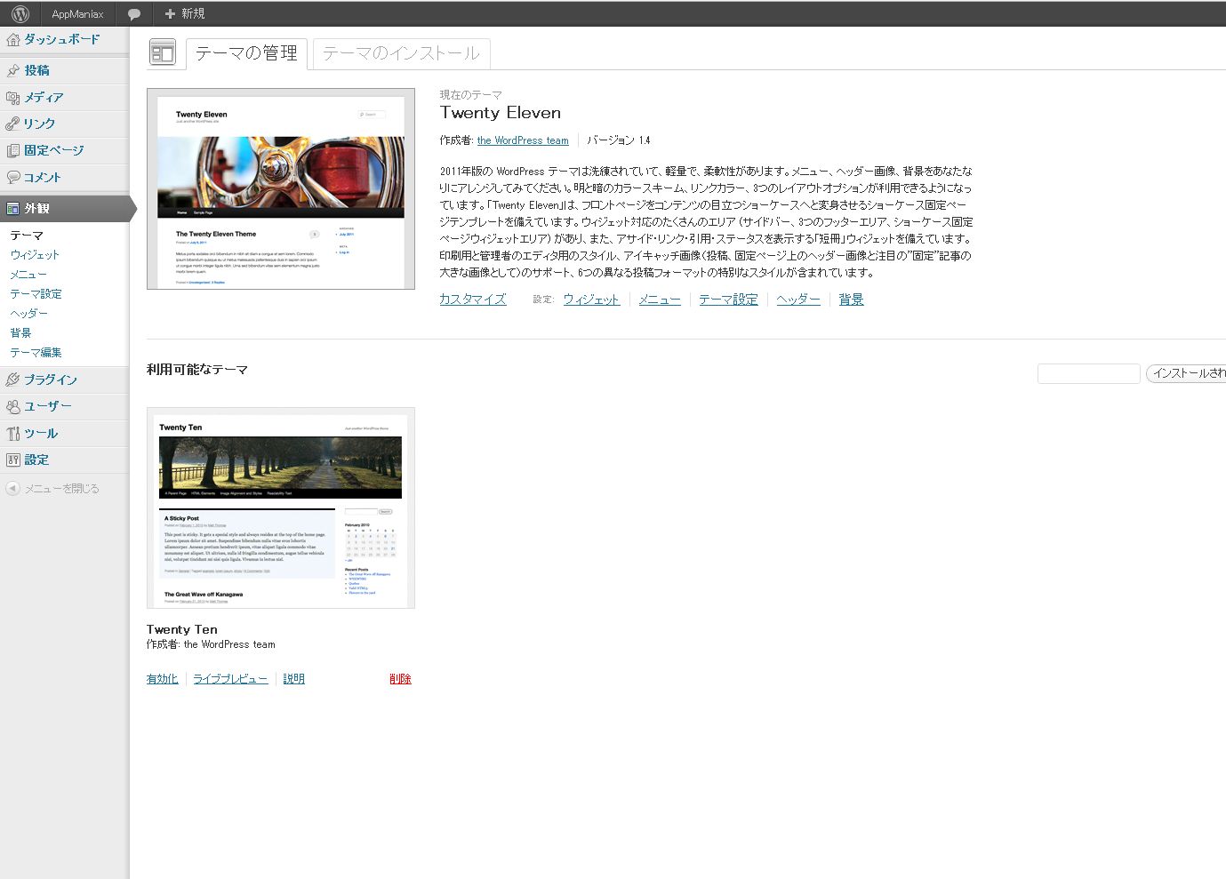The height and width of the screenshot is (879, 1226).
Task: Click the theme layout icon beside テーマの管理
Action: click(162, 52)
